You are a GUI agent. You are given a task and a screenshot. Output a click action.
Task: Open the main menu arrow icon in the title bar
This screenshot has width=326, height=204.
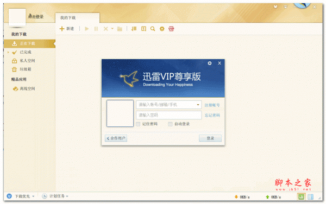coord(285,7)
